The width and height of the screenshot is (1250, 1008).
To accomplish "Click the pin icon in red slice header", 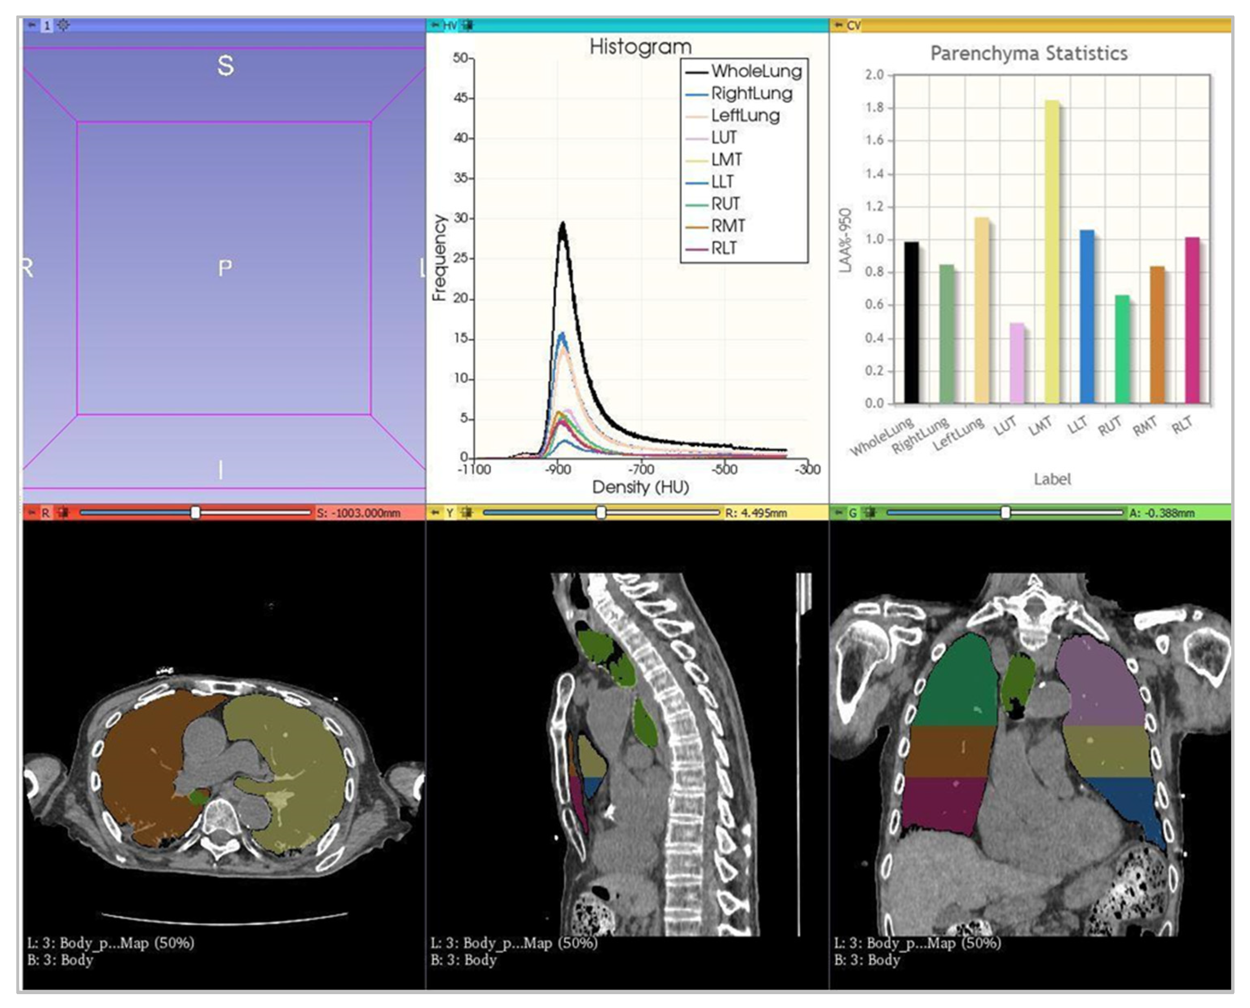I will click(31, 513).
